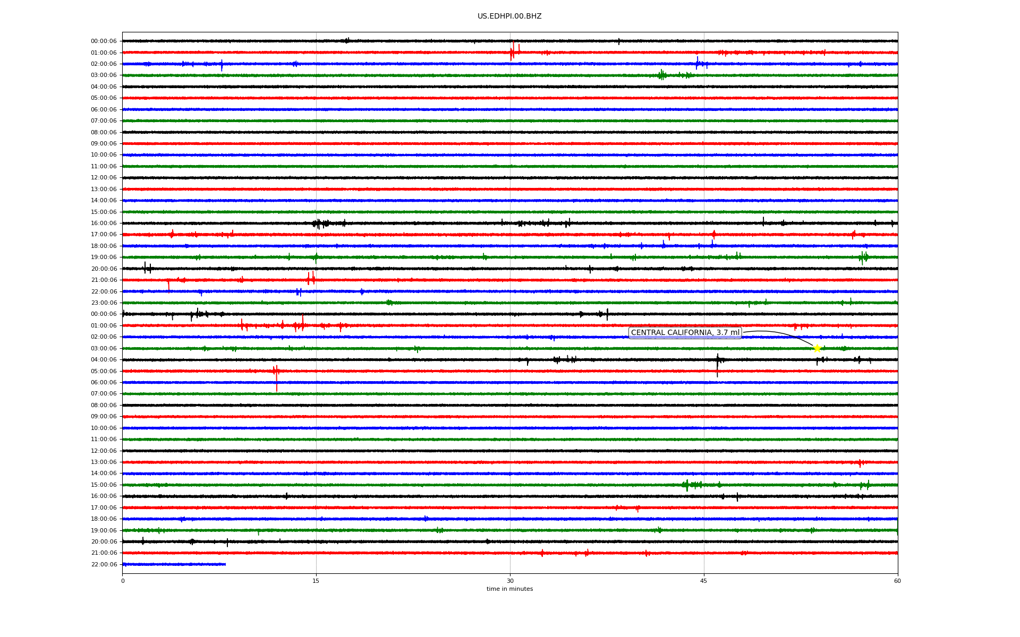
Task: Click the end of the short blue final trace
Action: point(225,564)
